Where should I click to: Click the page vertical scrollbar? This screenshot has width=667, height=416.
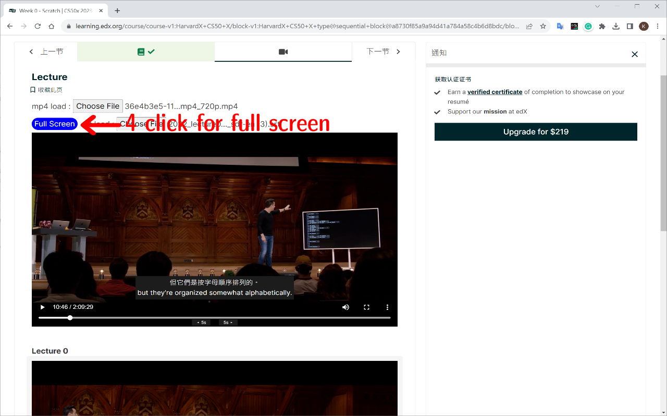pyautogui.click(x=663, y=153)
